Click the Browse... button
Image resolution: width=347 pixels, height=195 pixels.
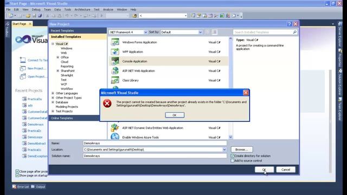pos(242,149)
